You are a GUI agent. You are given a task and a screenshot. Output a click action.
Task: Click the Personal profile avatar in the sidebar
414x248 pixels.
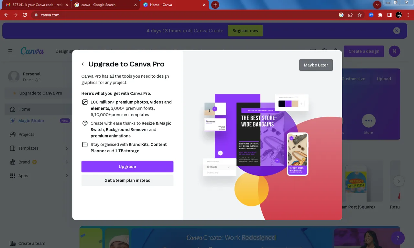click(14, 77)
